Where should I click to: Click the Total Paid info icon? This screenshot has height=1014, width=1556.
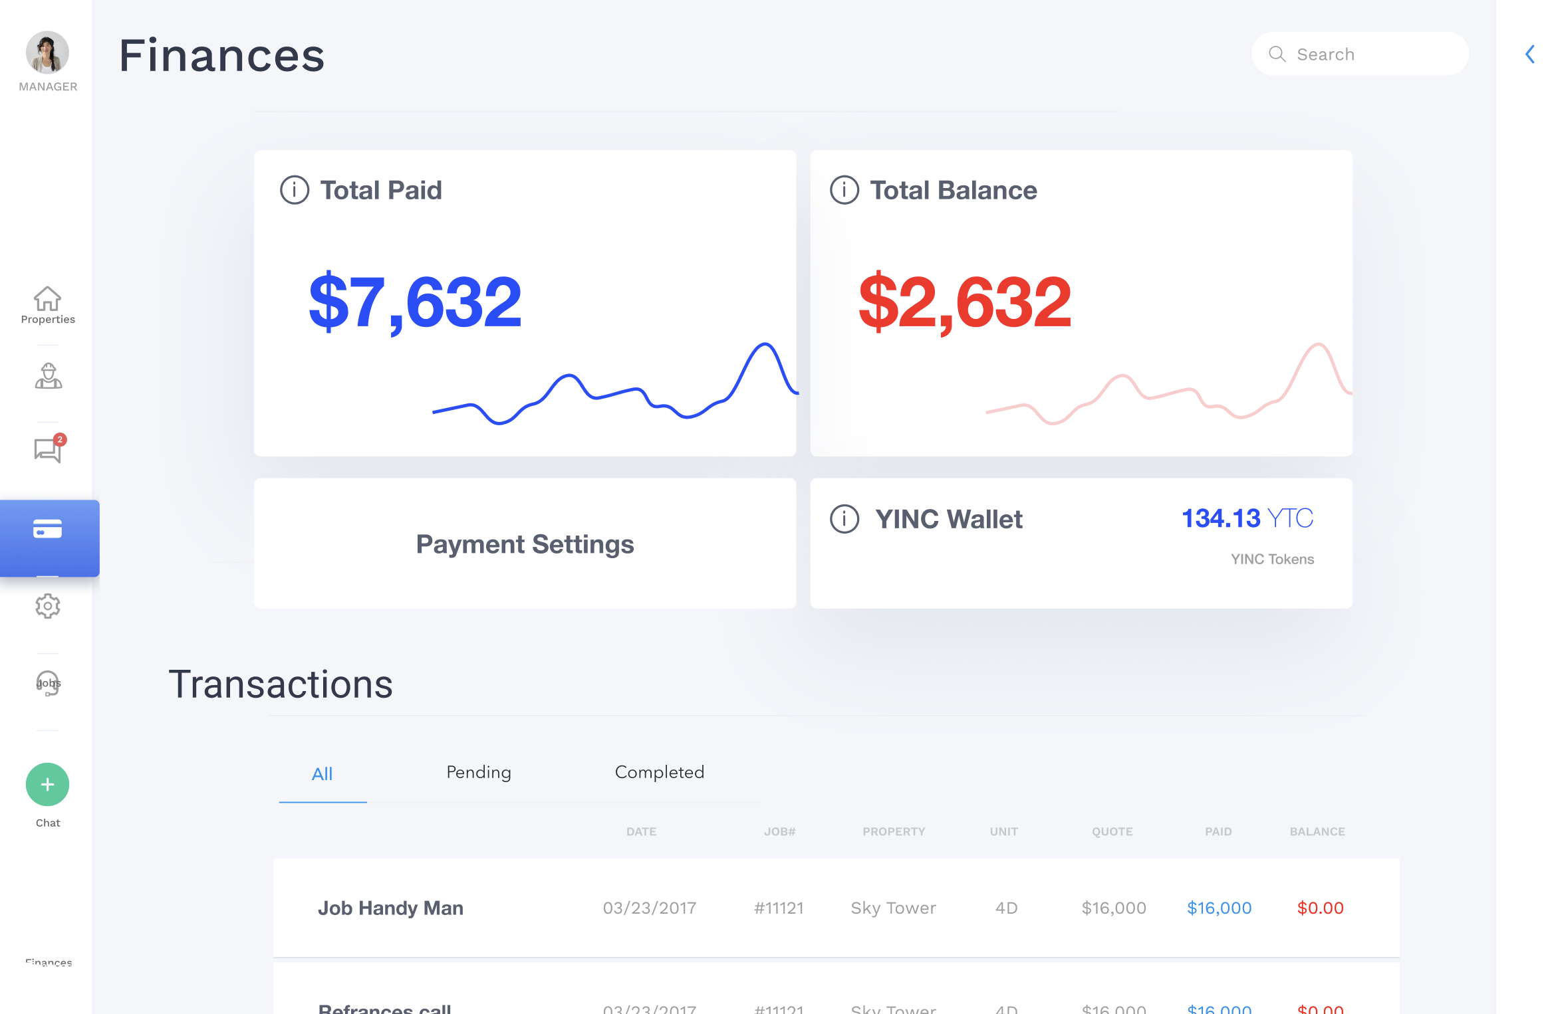click(295, 190)
